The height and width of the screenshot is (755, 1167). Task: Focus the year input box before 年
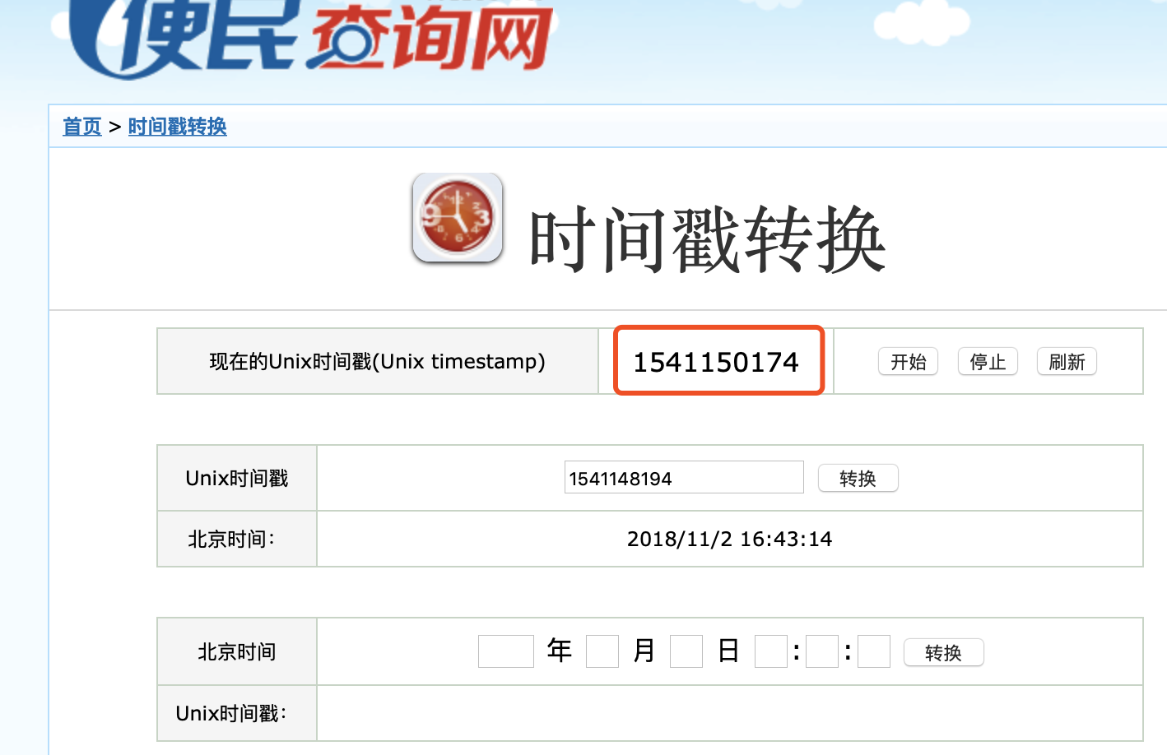tap(506, 651)
